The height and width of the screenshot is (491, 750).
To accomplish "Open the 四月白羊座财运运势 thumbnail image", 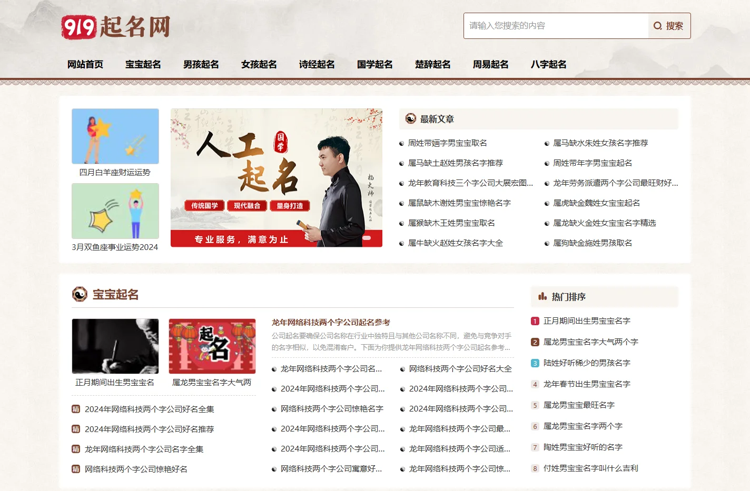I will [x=115, y=136].
